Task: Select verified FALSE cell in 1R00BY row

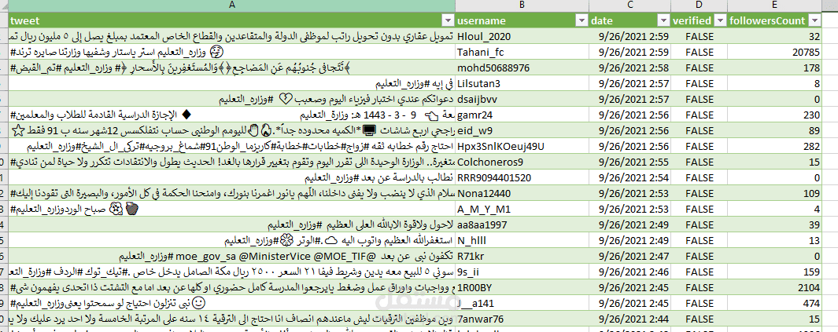Action: click(x=699, y=288)
